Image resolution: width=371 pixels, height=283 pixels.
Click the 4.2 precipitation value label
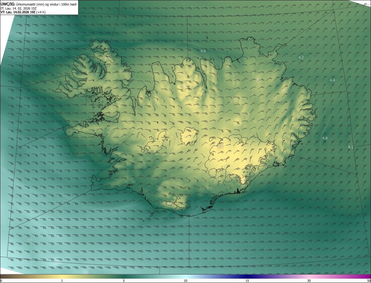pos(301,57)
